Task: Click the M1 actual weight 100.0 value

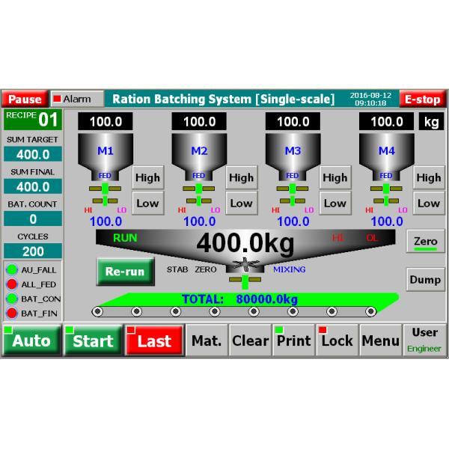Action: pos(106,222)
